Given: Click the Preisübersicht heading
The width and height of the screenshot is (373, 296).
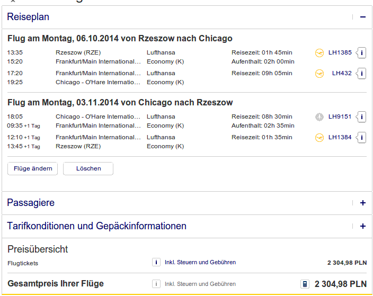Looking at the screenshot, I should coord(38,249).
